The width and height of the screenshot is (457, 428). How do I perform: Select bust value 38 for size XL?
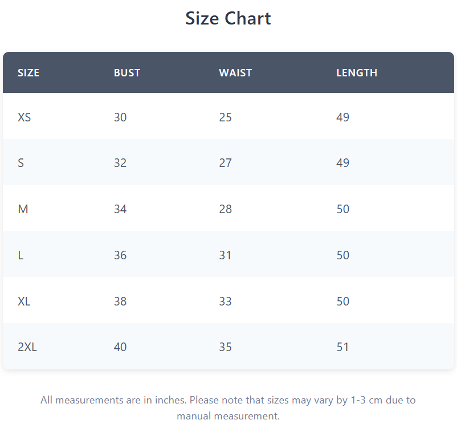(120, 301)
